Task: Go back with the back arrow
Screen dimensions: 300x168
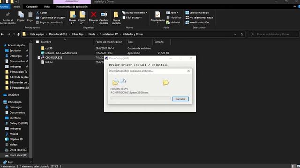Action: pyautogui.click(x=2, y=34)
